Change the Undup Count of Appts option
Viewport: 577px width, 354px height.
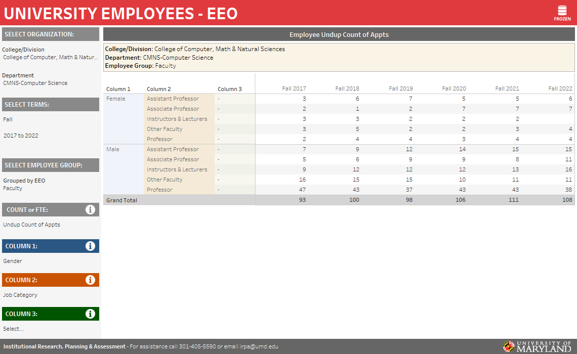31,225
